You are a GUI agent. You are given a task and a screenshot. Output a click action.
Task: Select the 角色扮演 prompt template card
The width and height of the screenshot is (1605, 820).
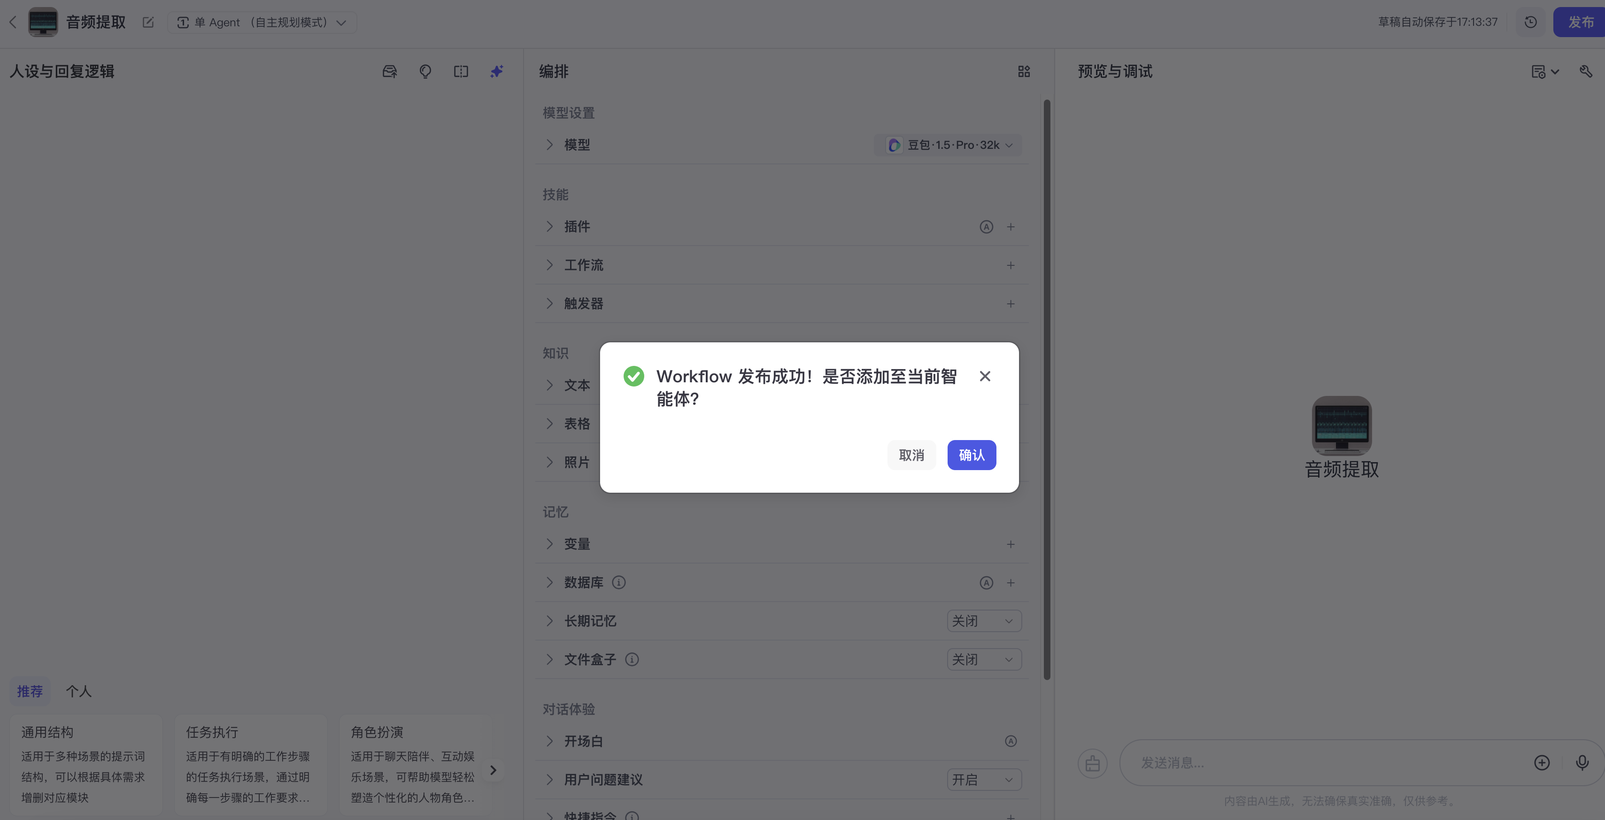click(416, 765)
